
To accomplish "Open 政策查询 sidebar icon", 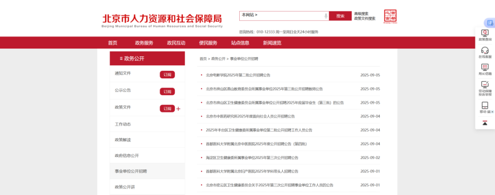I will pos(485,33).
